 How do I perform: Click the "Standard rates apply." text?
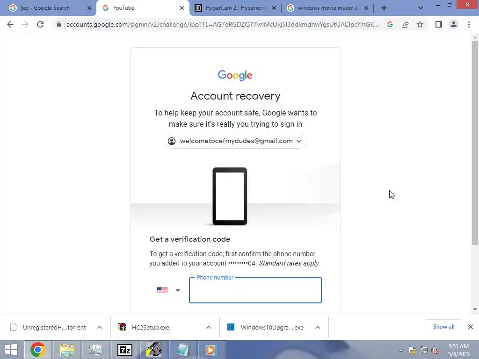(x=289, y=263)
